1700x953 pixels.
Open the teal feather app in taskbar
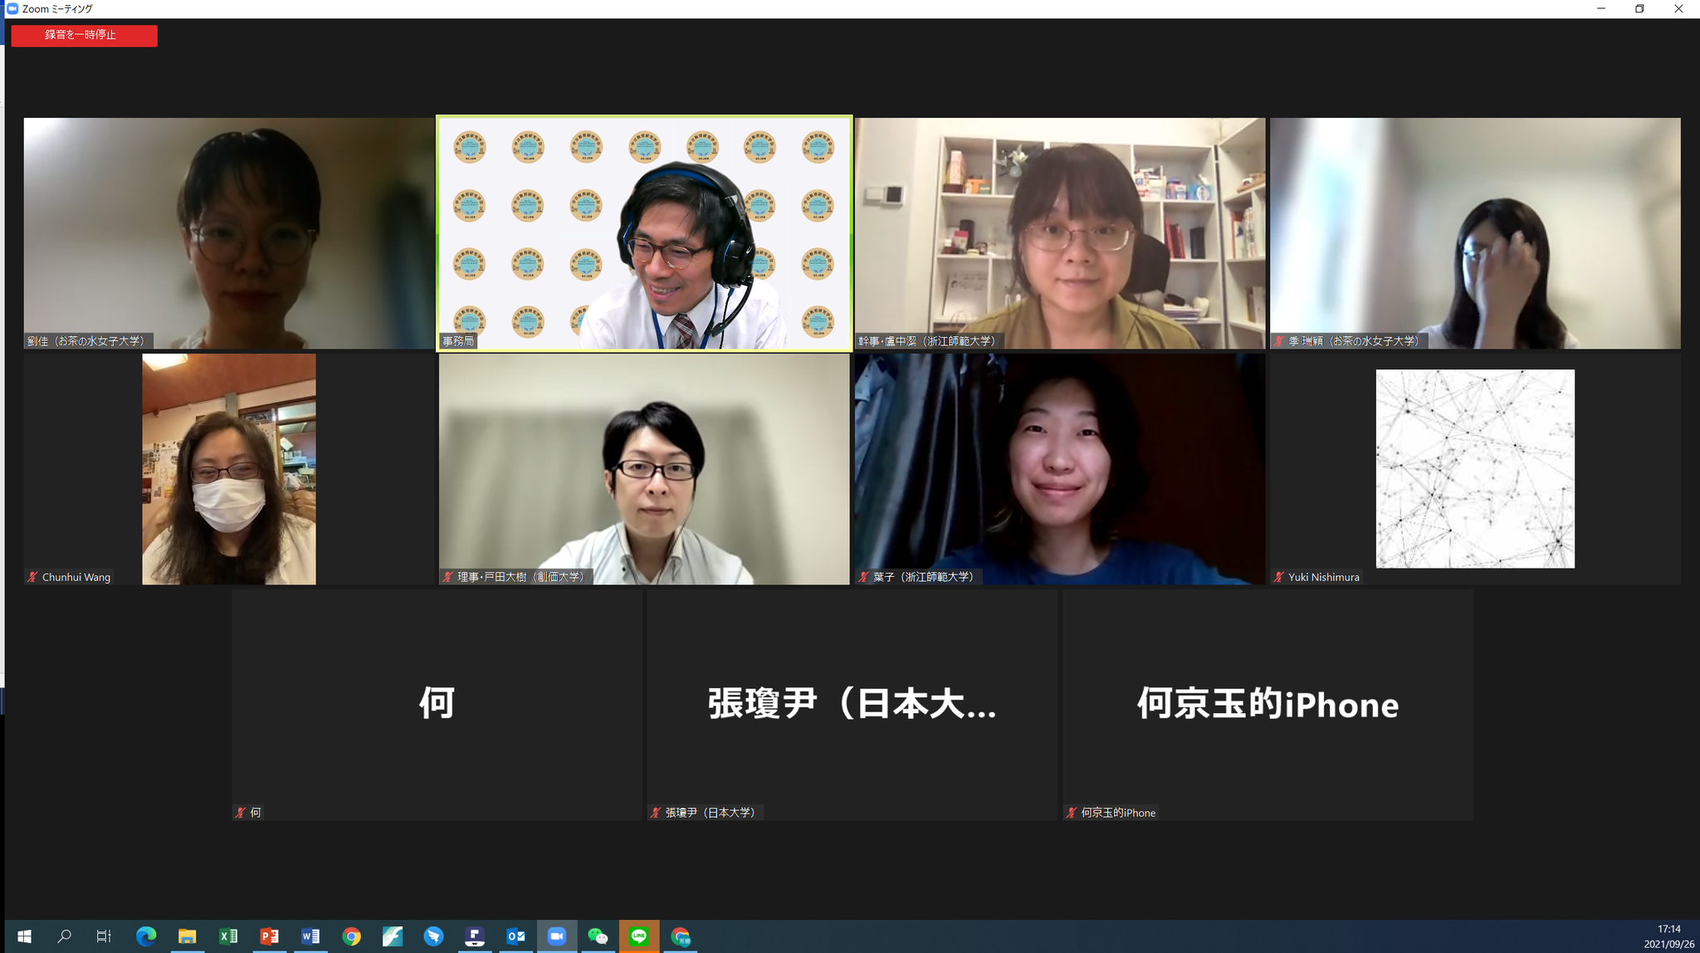pyautogui.click(x=393, y=936)
